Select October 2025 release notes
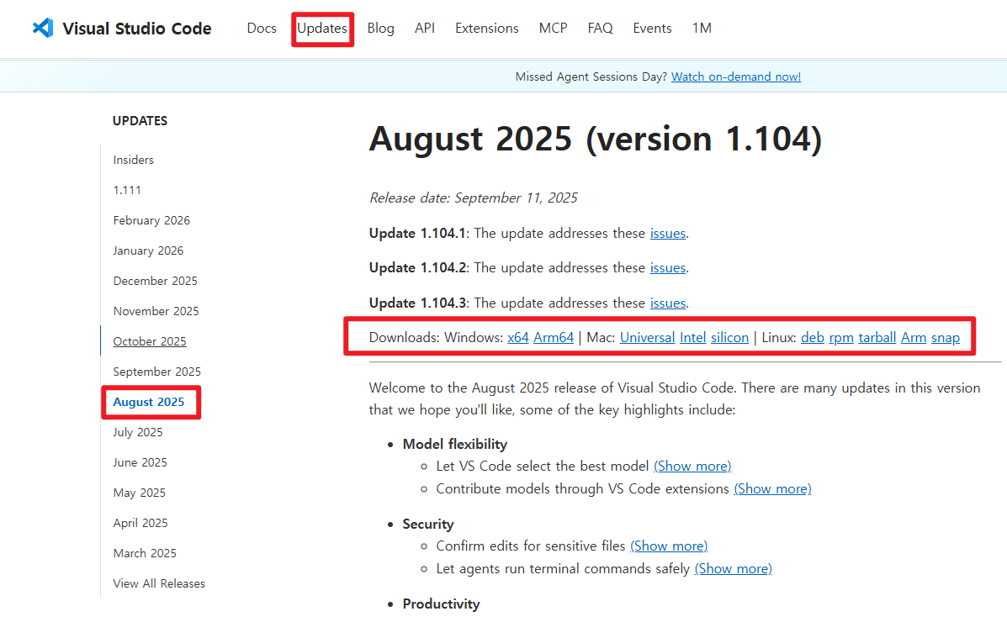The height and width of the screenshot is (617, 1007). (150, 341)
